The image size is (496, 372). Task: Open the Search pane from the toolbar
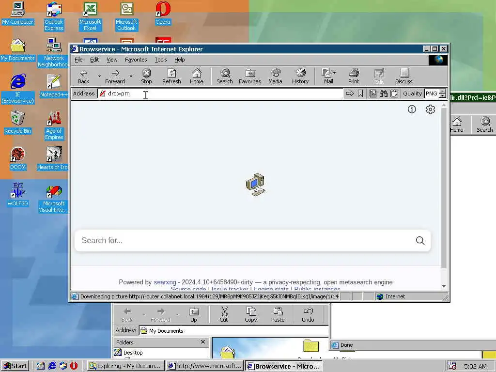(x=225, y=77)
